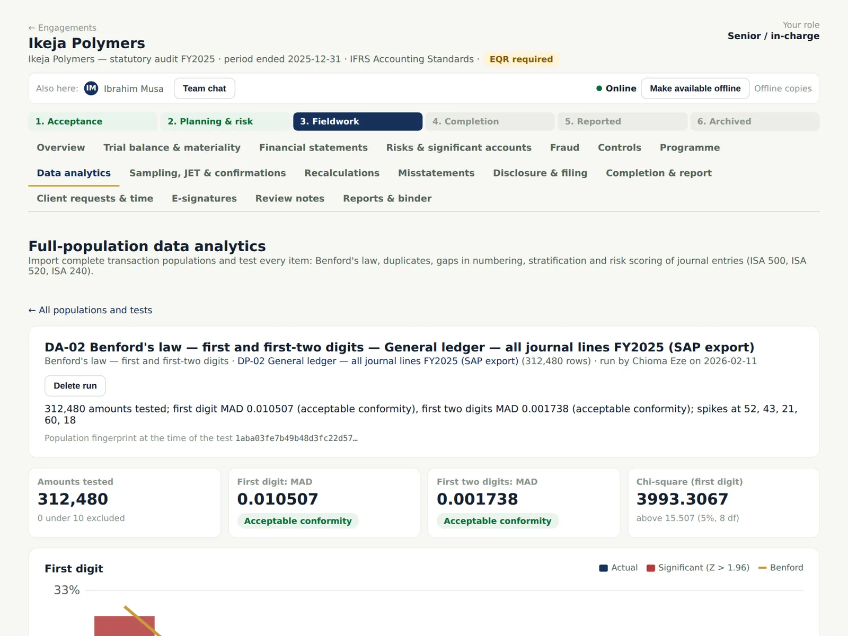Click the EQR required badge

[521, 59]
